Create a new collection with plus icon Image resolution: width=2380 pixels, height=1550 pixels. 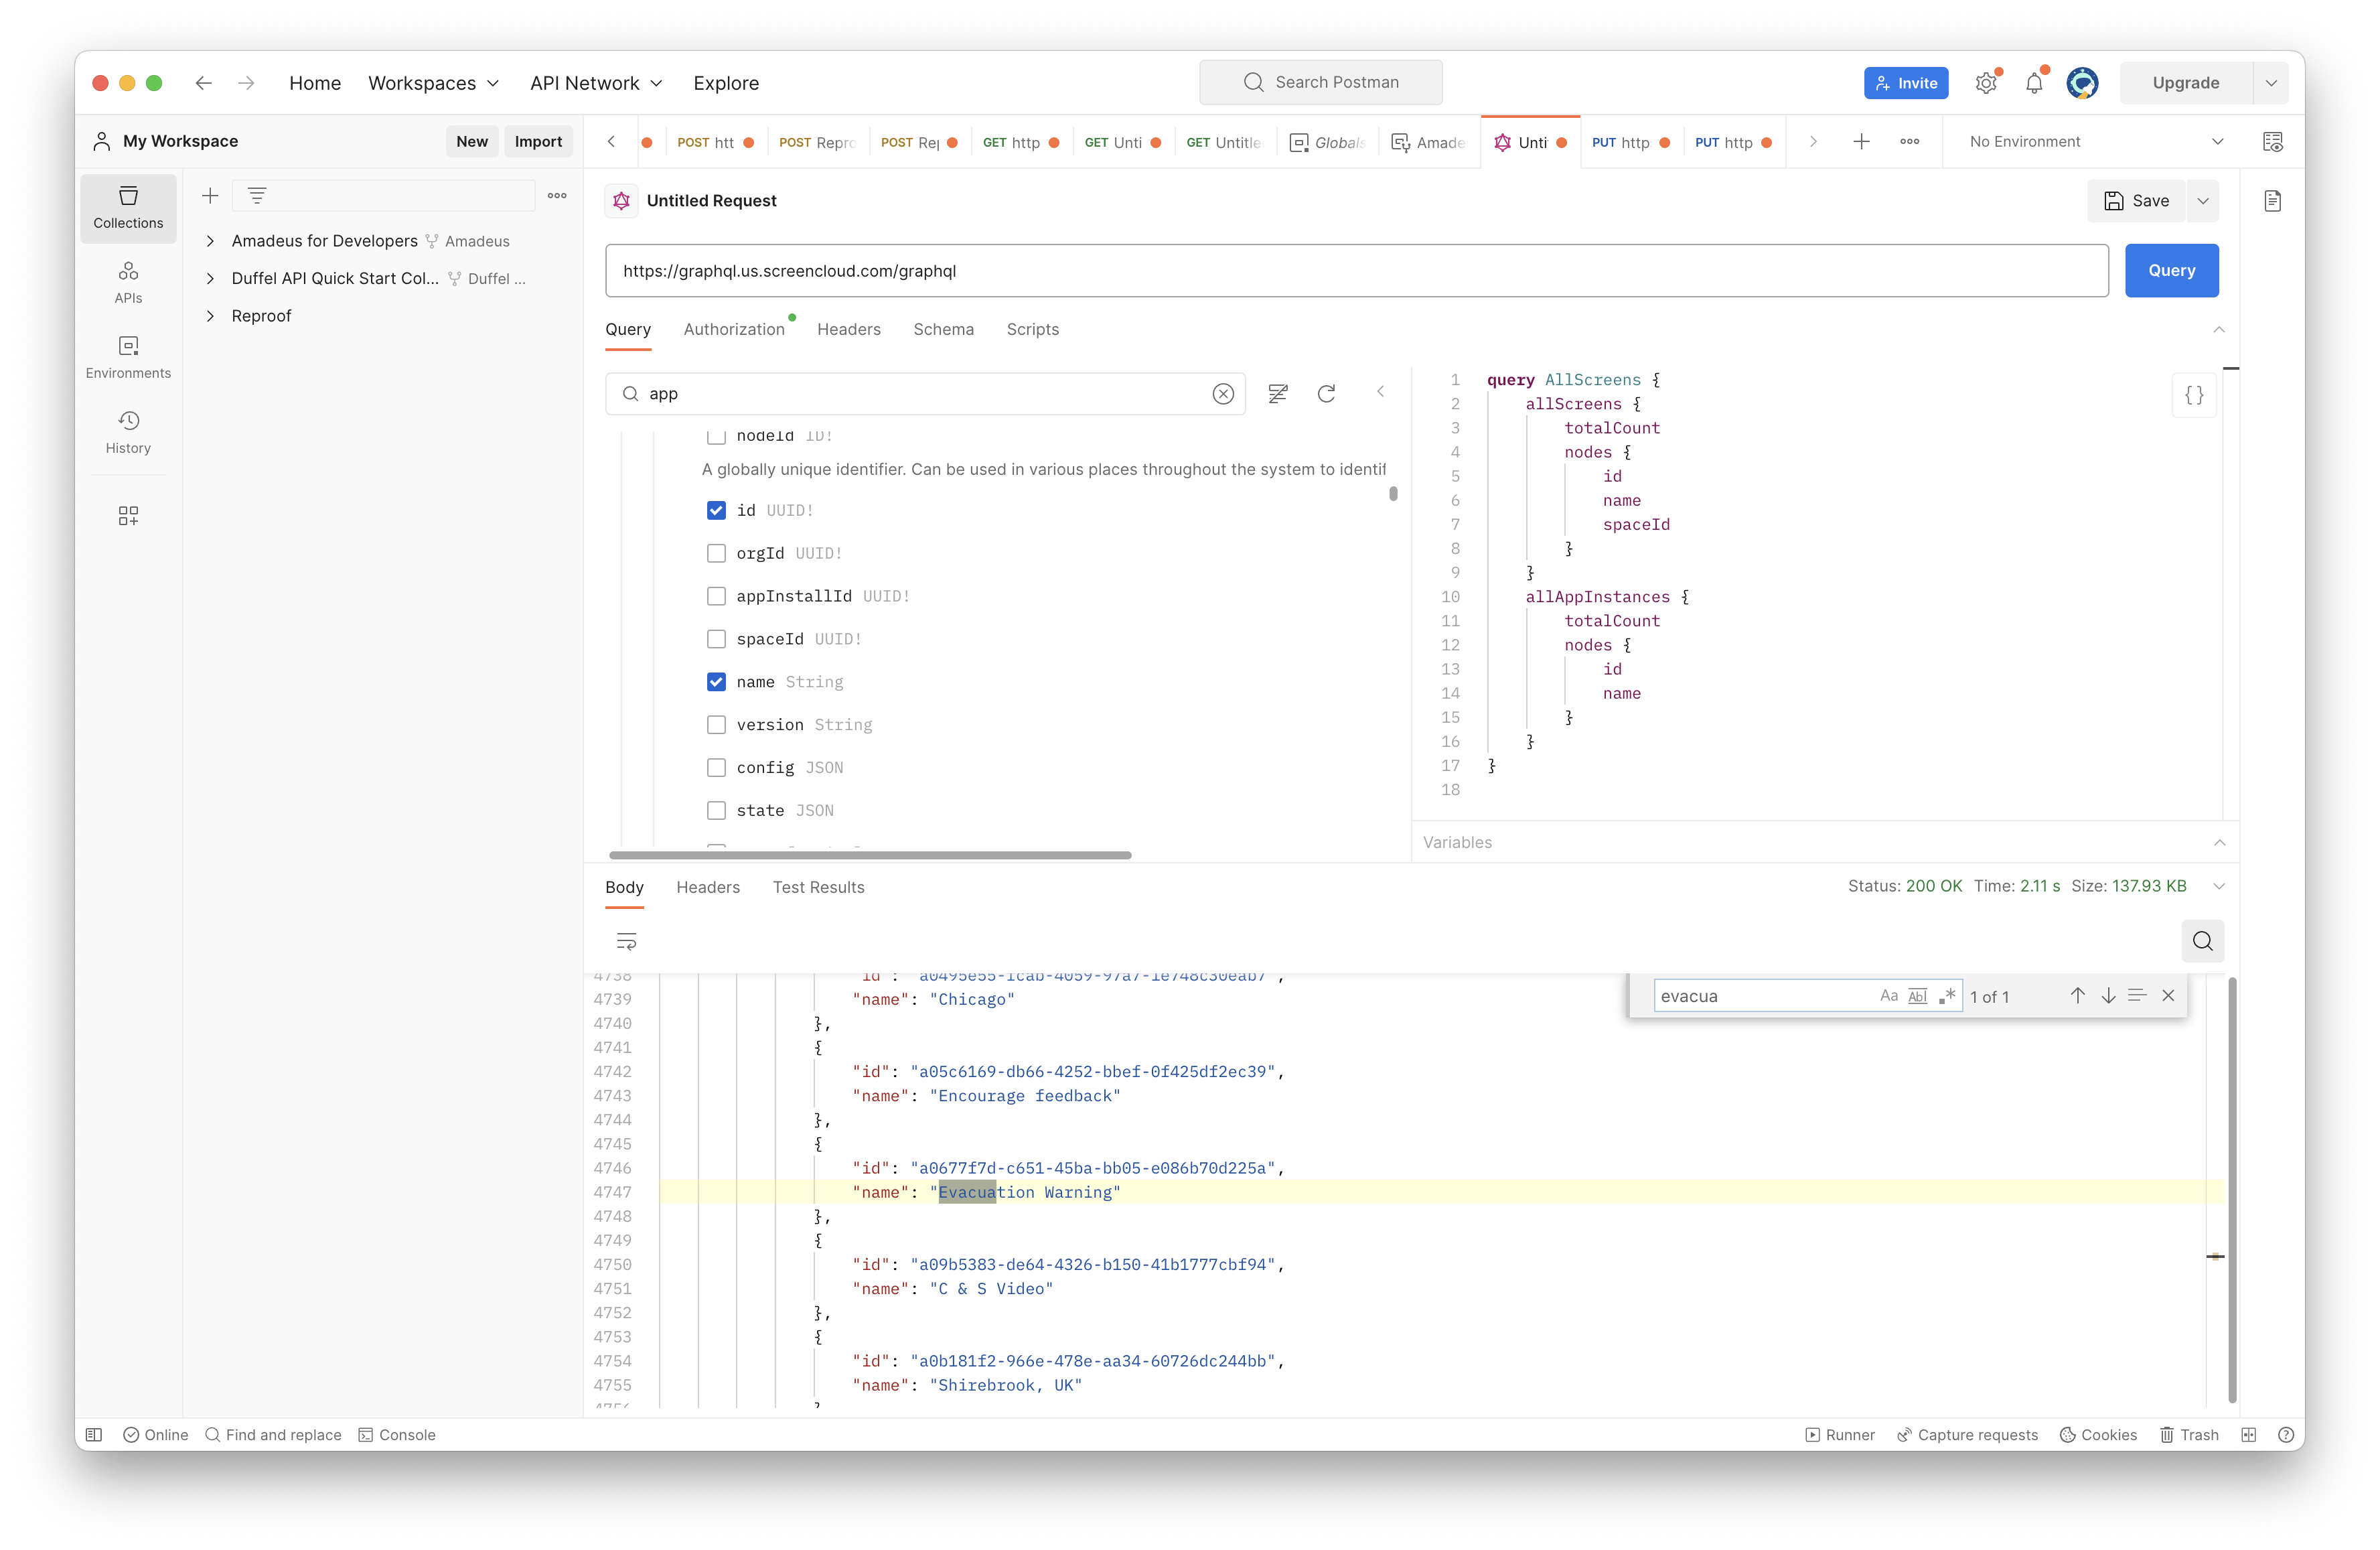click(210, 196)
